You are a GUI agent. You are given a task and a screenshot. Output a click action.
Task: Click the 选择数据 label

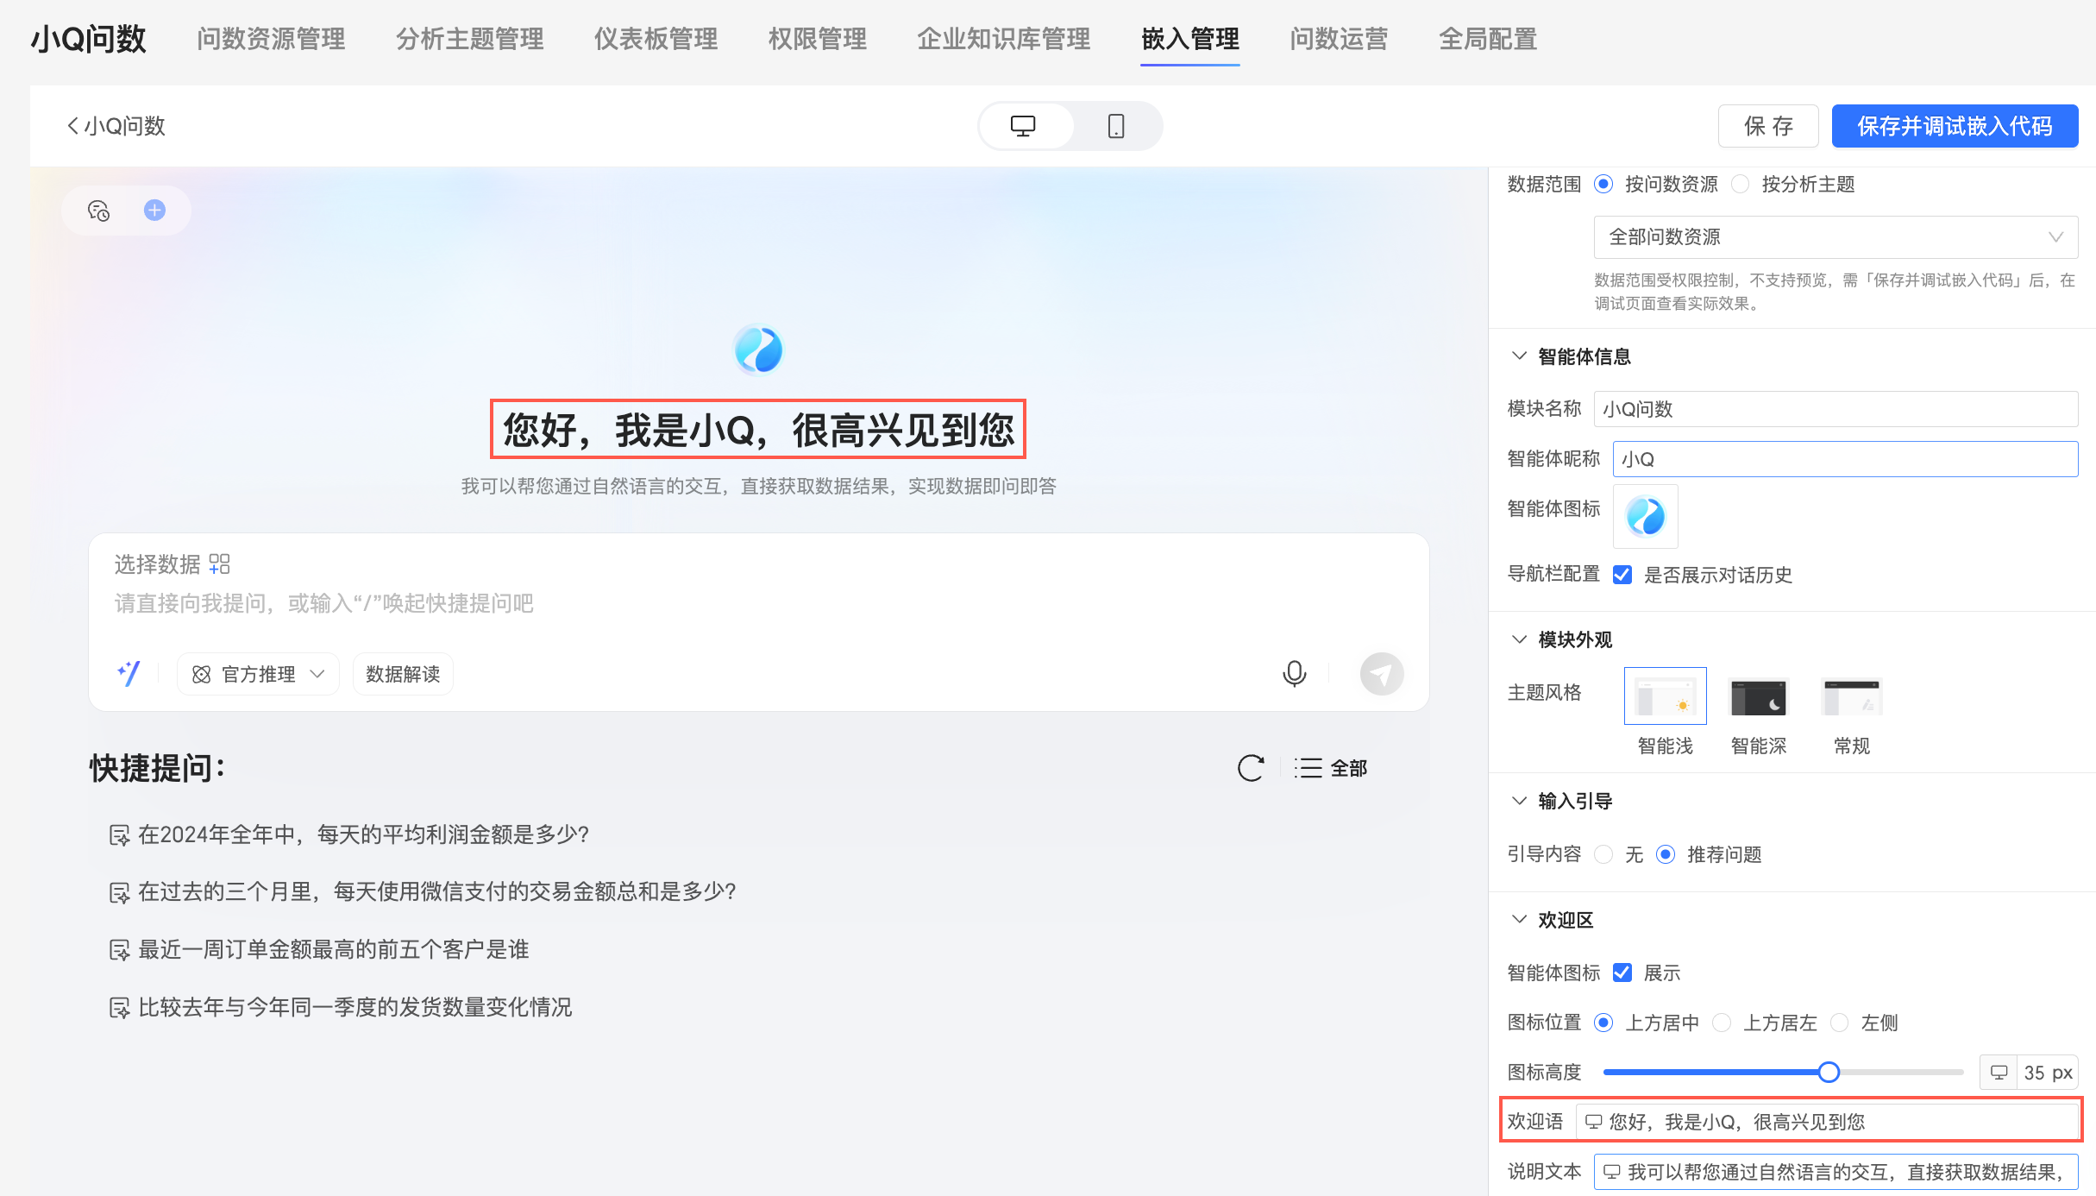[157, 564]
